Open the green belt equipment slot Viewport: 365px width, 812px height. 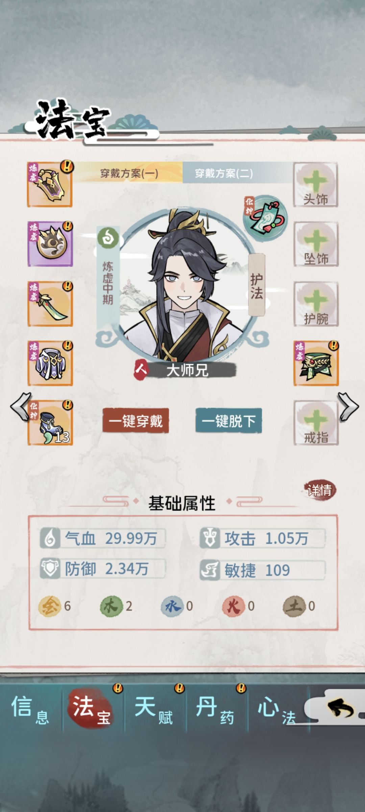(316, 363)
